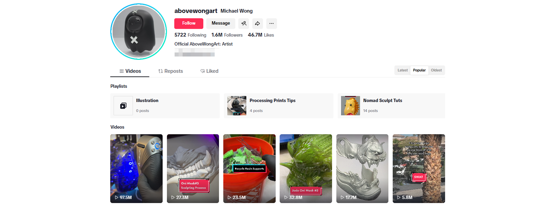Image resolution: width=553 pixels, height=208 pixels.
Task: Play the SWAT video with 5.8M views
Action: 419,168
